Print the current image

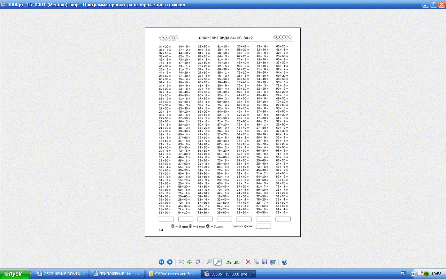pyautogui.click(x=256, y=262)
